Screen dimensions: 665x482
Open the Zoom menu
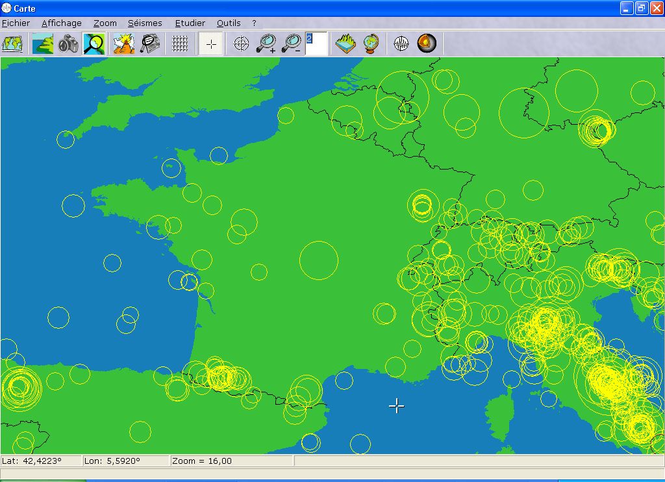click(105, 23)
